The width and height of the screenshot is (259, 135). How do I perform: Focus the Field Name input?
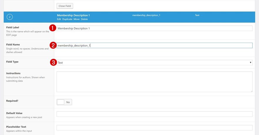[x=155, y=46]
